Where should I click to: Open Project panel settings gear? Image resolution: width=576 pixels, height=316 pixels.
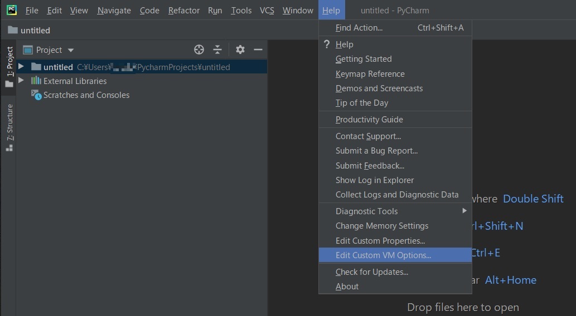click(x=240, y=50)
